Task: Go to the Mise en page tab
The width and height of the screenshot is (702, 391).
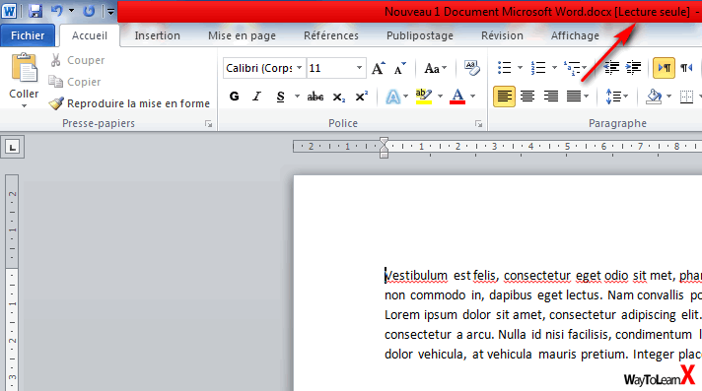Action: click(242, 35)
